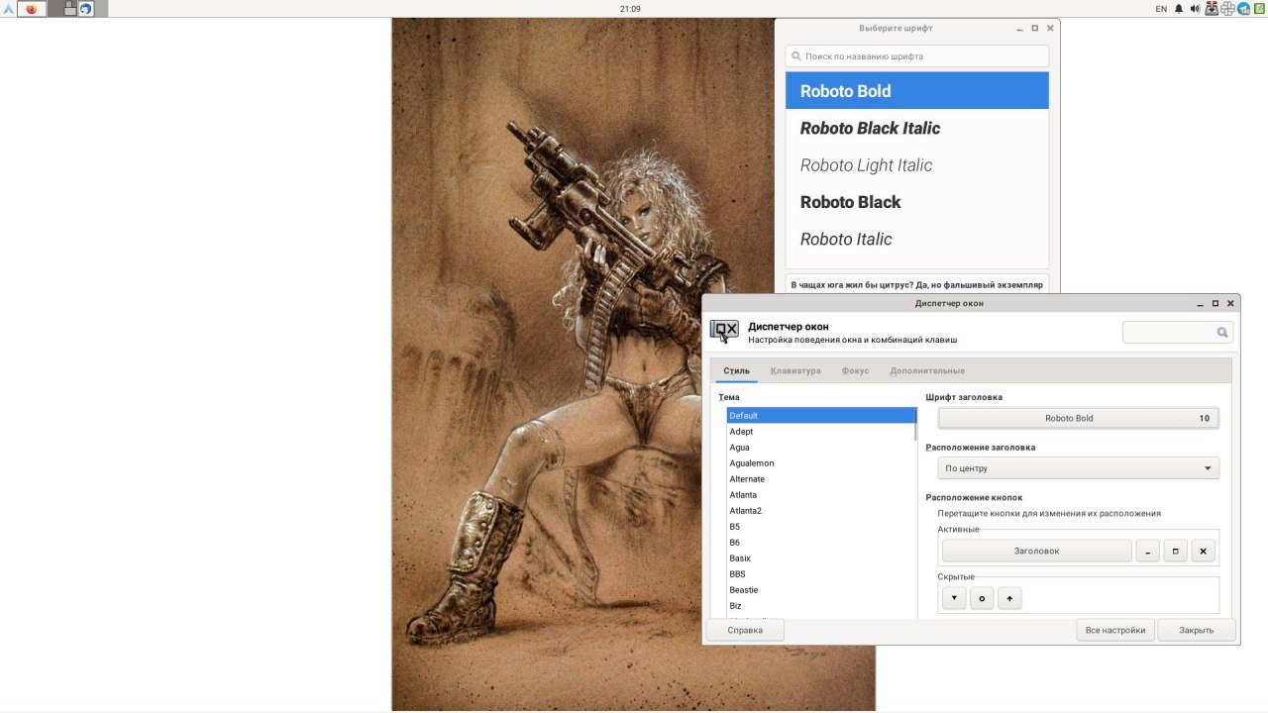Click the Roboto Bold title font button
Viewport: 1268px width, 713px height.
pos(1078,418)
